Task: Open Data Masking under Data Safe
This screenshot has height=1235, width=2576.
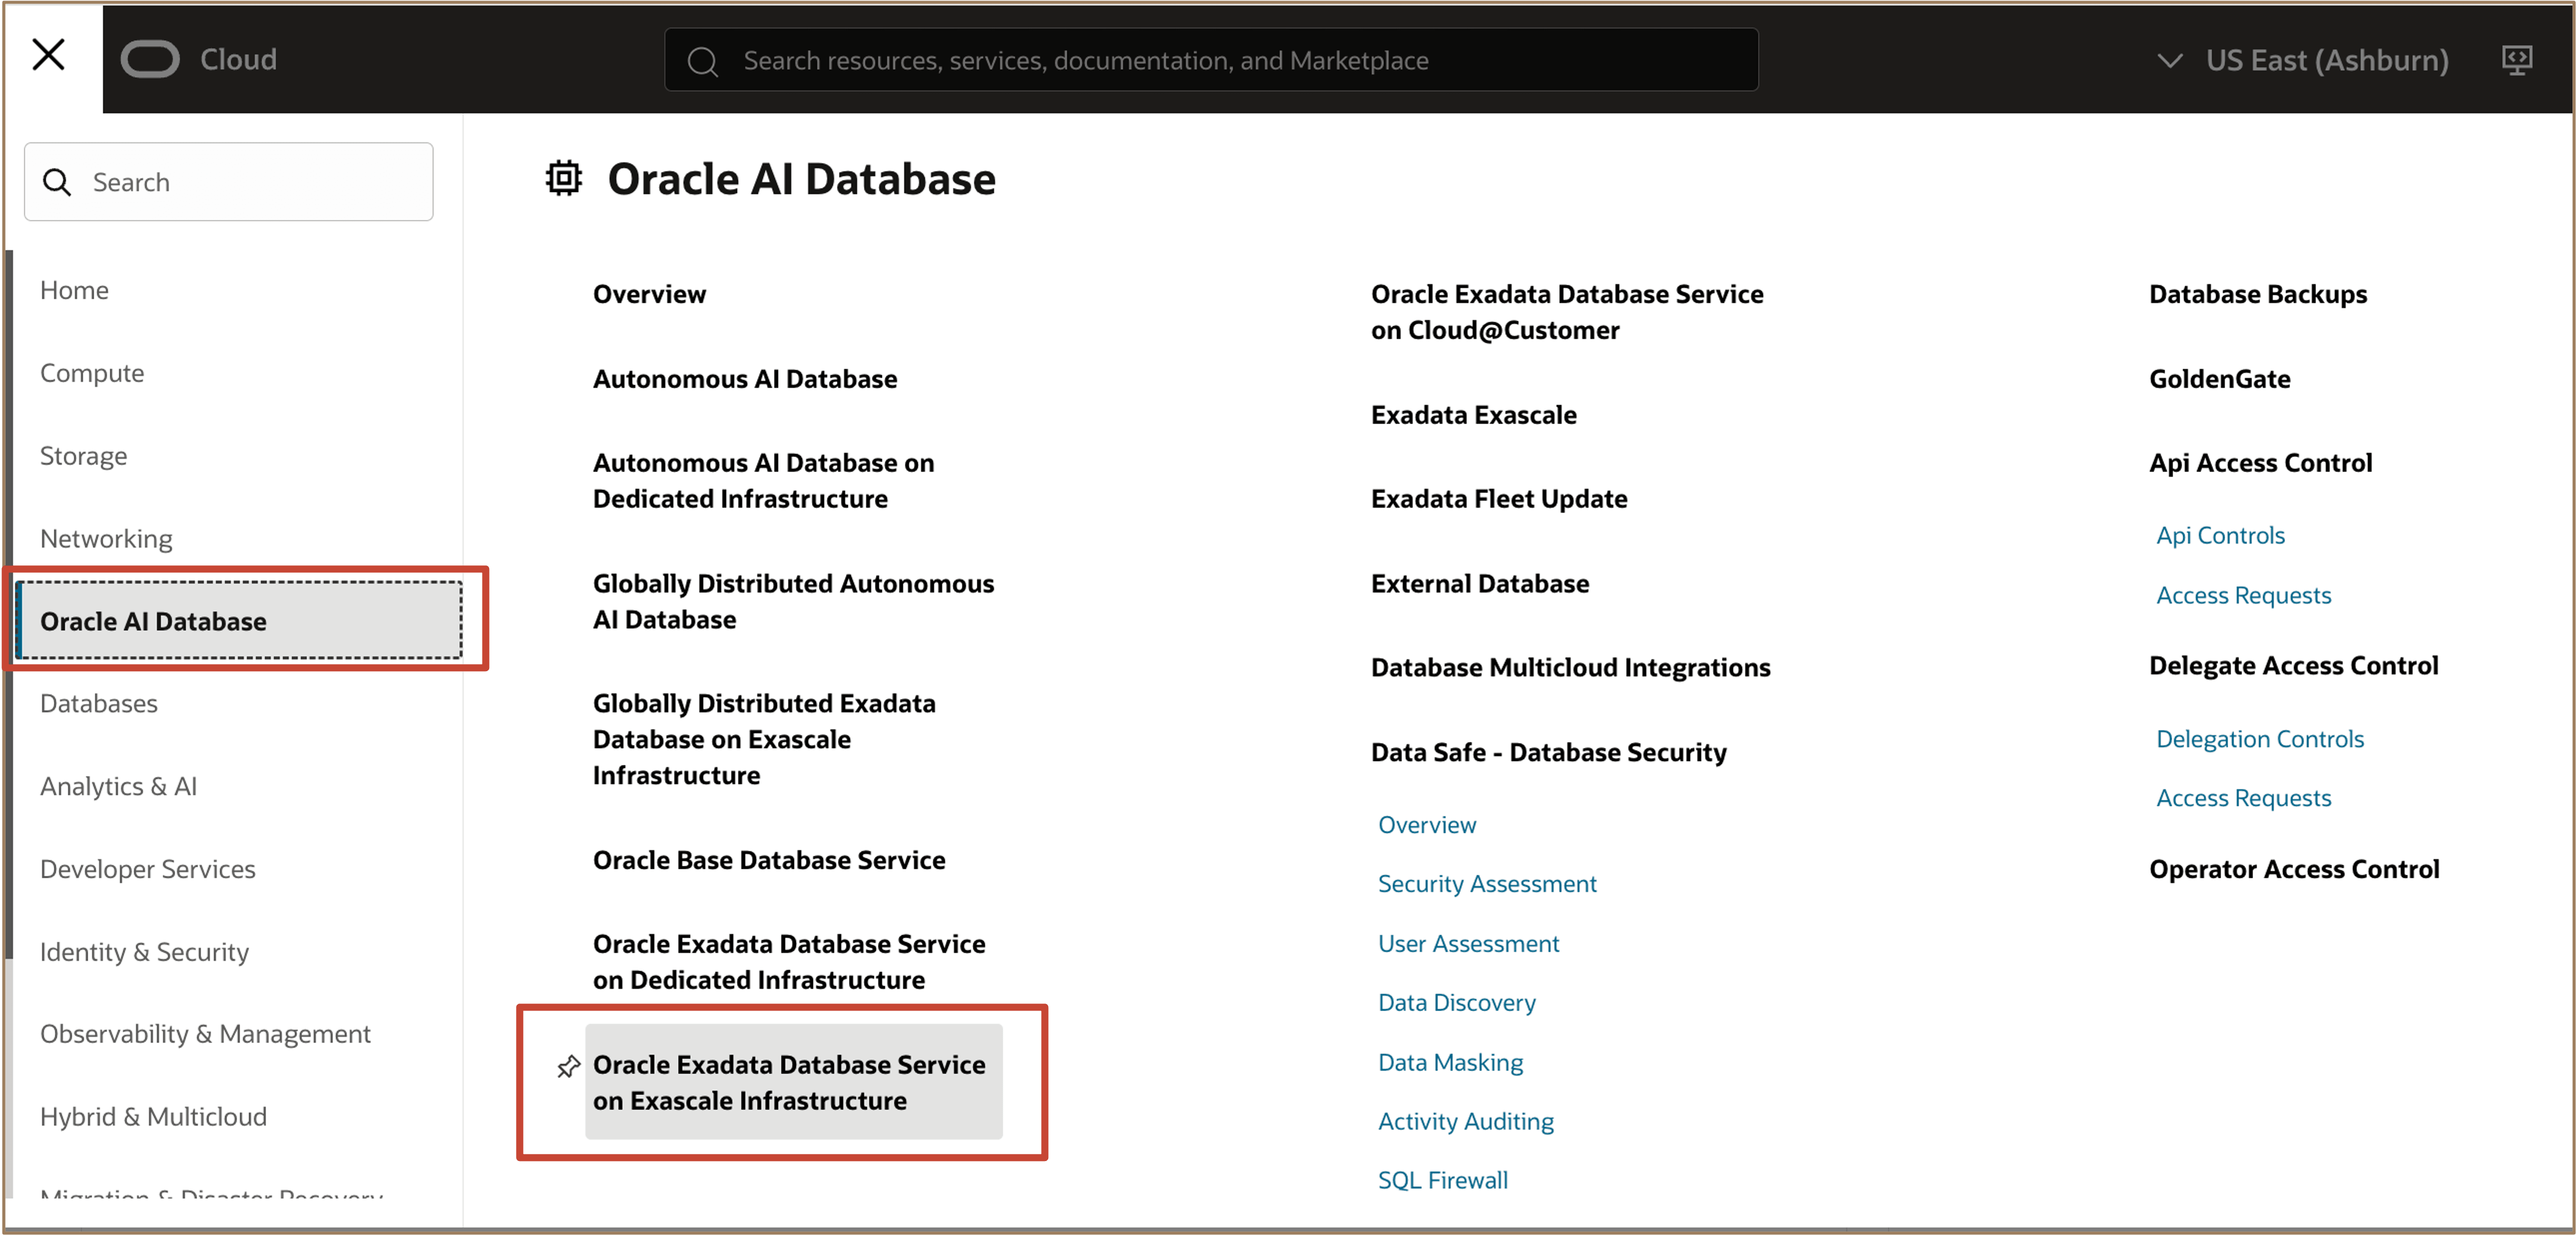Action: point(1450,1062)
